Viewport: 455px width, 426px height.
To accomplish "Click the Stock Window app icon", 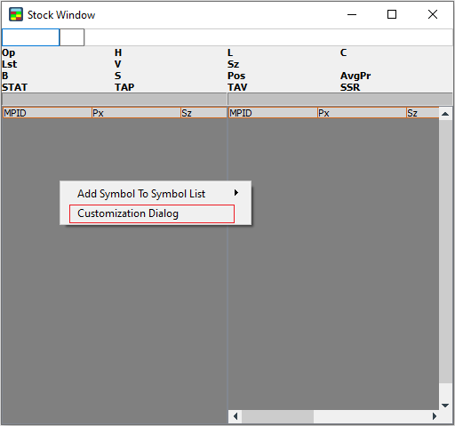I will coord(16,14).
